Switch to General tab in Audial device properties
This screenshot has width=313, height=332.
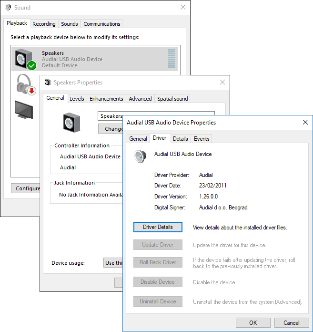pos(138,139)
